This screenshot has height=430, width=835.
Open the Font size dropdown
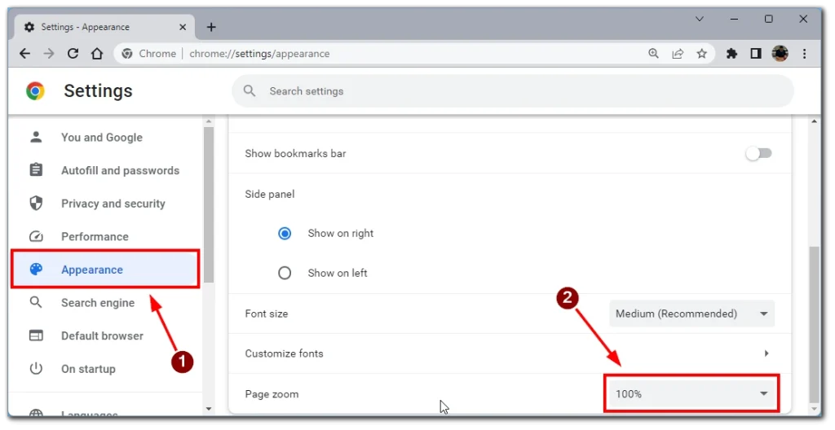[x=691, y=314]
